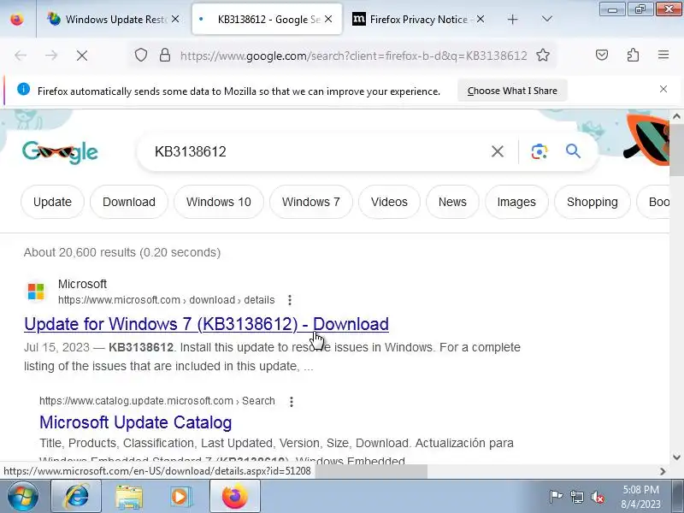This screenshot has width=684, height=513.
Task: Focus the URL address bar
Action: point(353,56)
